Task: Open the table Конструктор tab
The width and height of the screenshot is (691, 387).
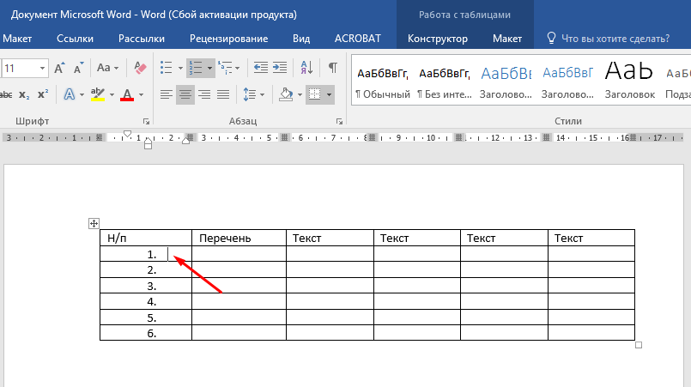Action: pyautogui.click(x=438, y=39)
